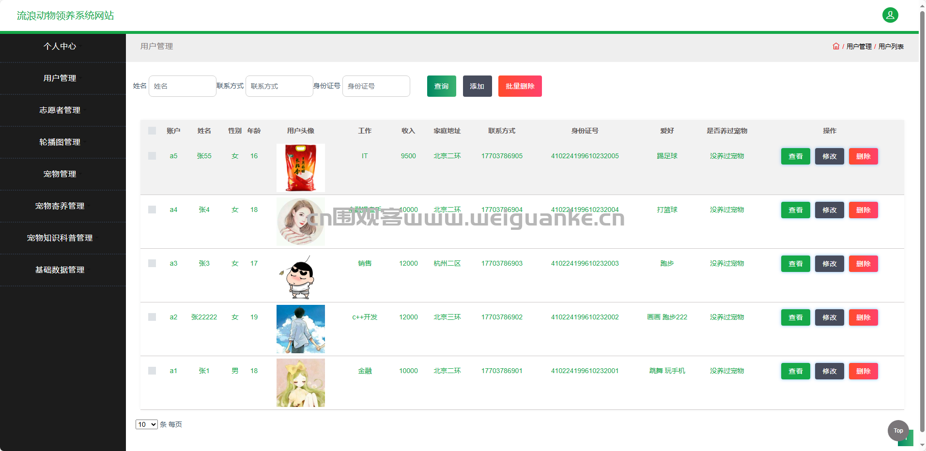Click the 账户 column header

click(x=173, y=131)
